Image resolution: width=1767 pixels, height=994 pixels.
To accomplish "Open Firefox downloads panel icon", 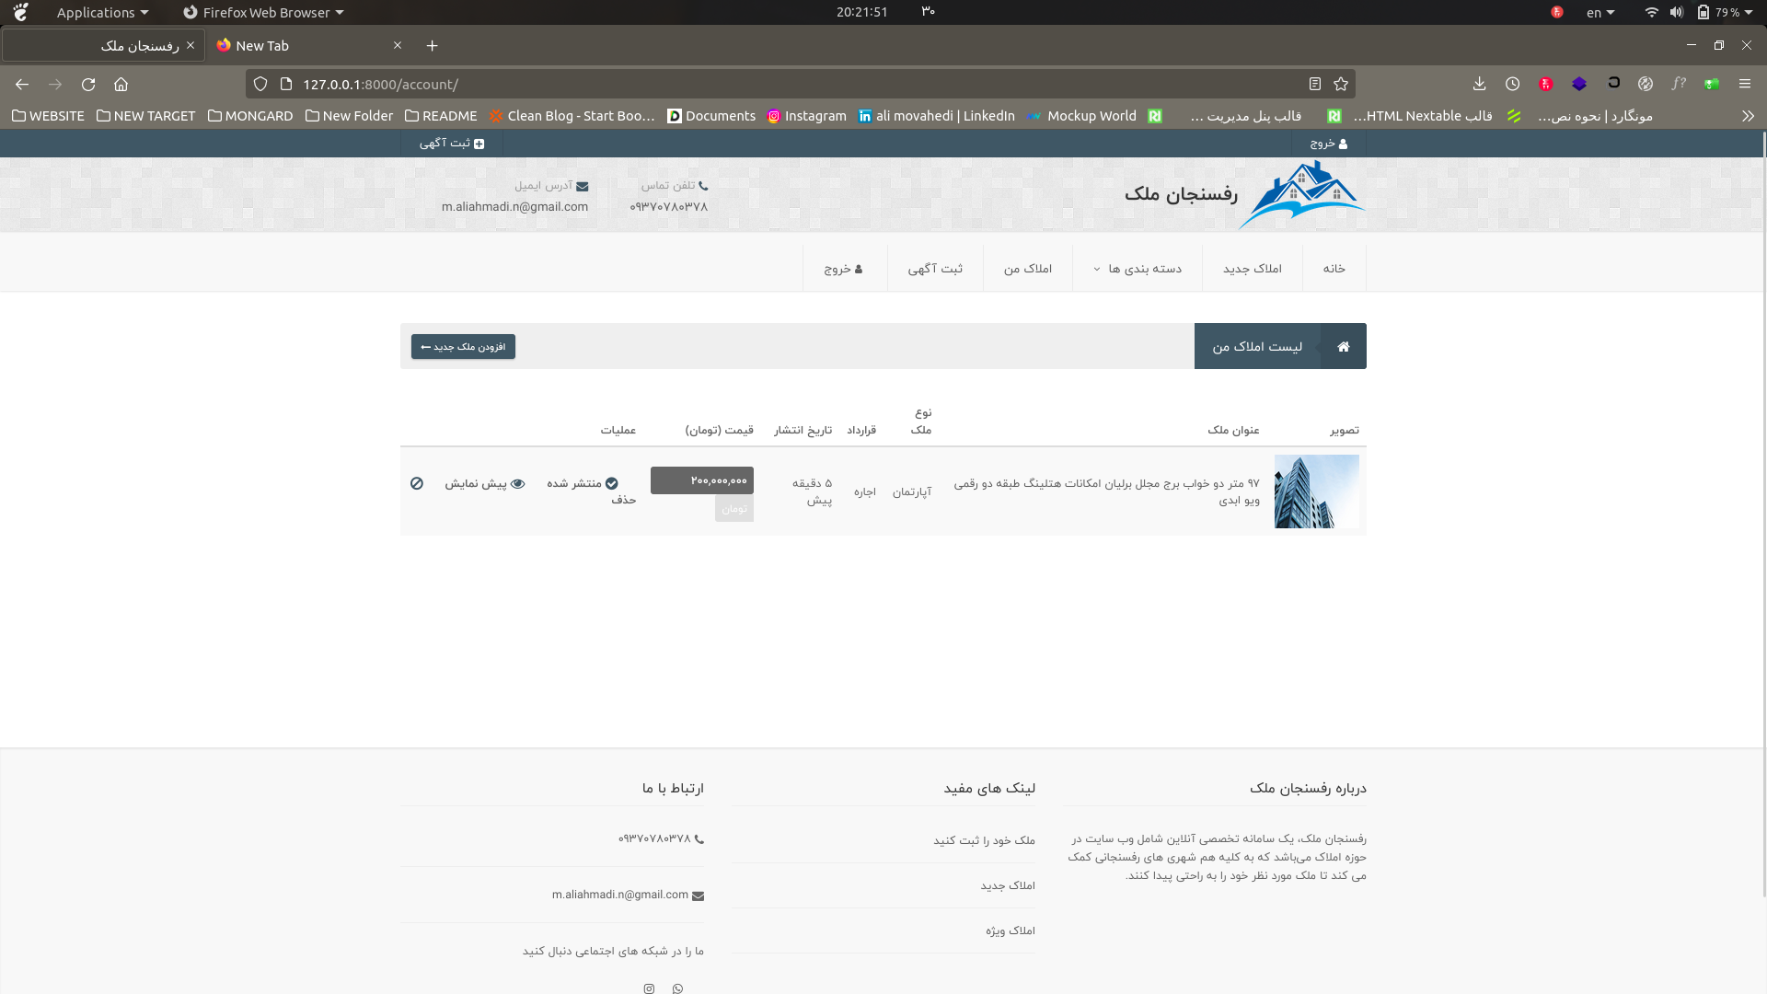I will tap(1479, 84).
